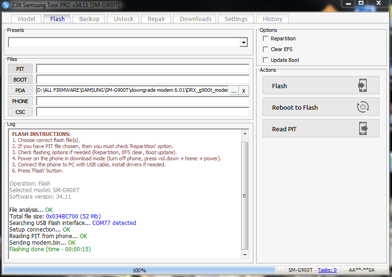Browse PDA file with the ... button
392x277 pixels.
pos(234,90)
